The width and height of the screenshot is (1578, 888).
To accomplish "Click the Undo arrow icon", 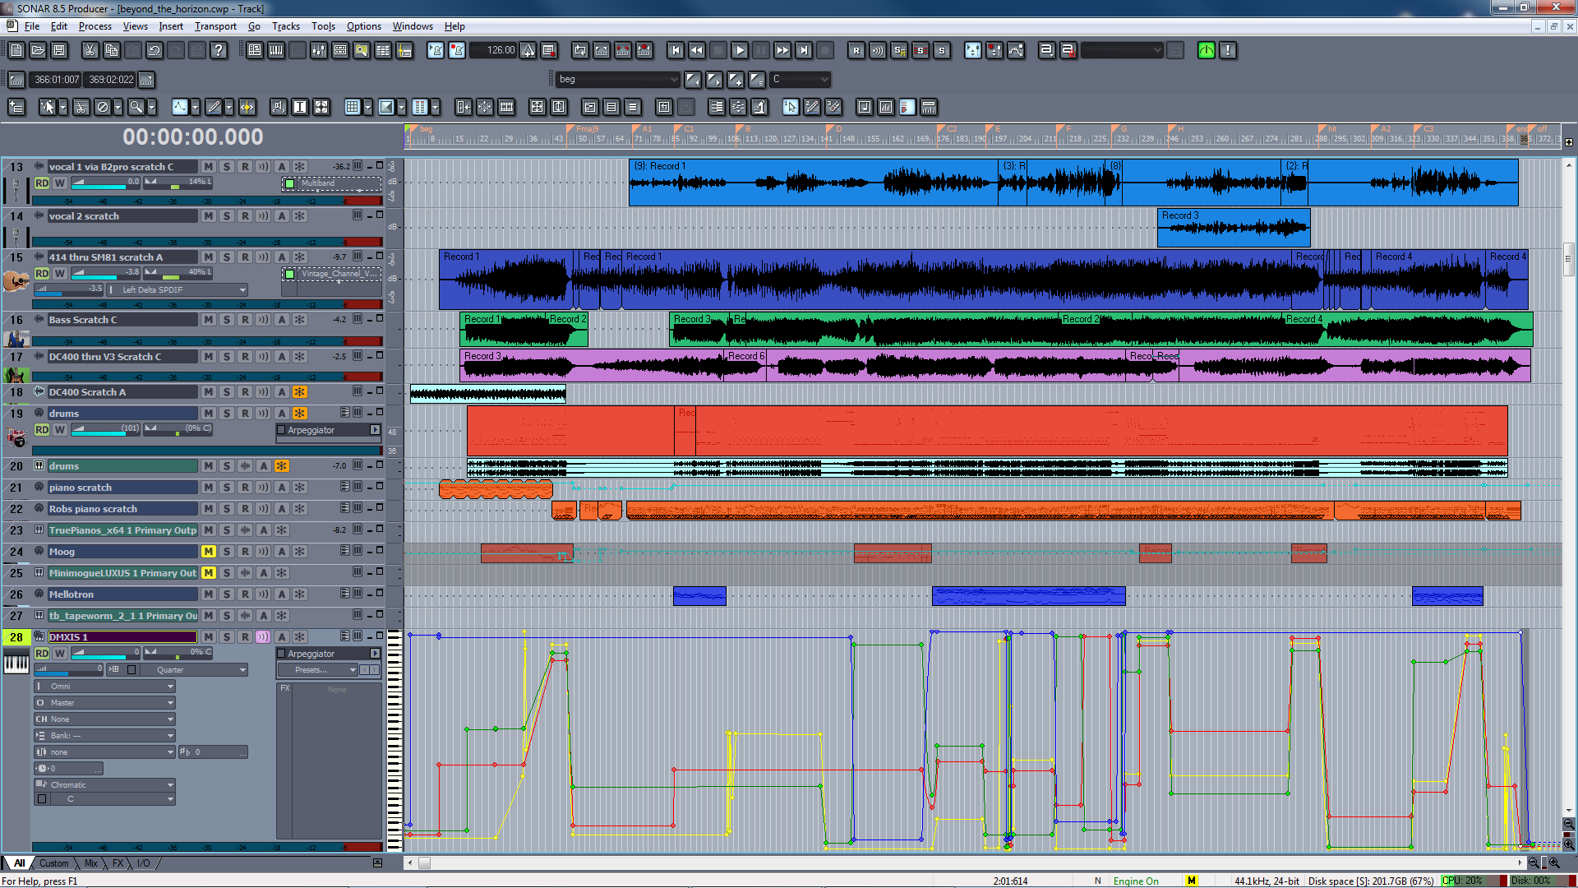I will [154, 50].
